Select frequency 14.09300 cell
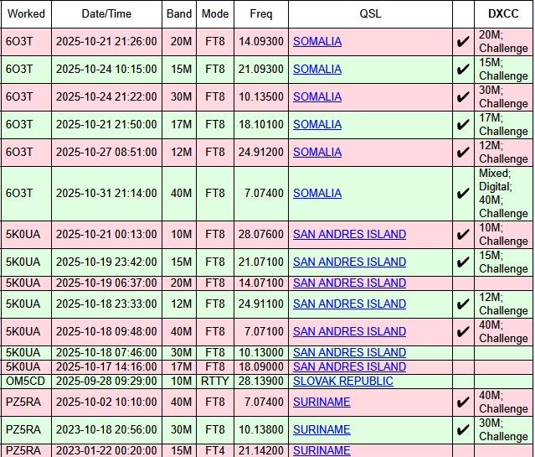Viewport: 535px width, 457px height. pos(261,42)
